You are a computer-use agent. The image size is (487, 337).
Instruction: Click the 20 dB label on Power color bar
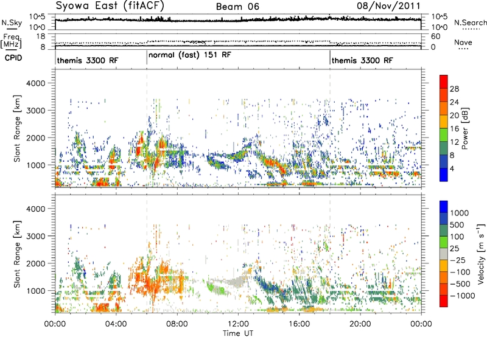coord(454,116)
